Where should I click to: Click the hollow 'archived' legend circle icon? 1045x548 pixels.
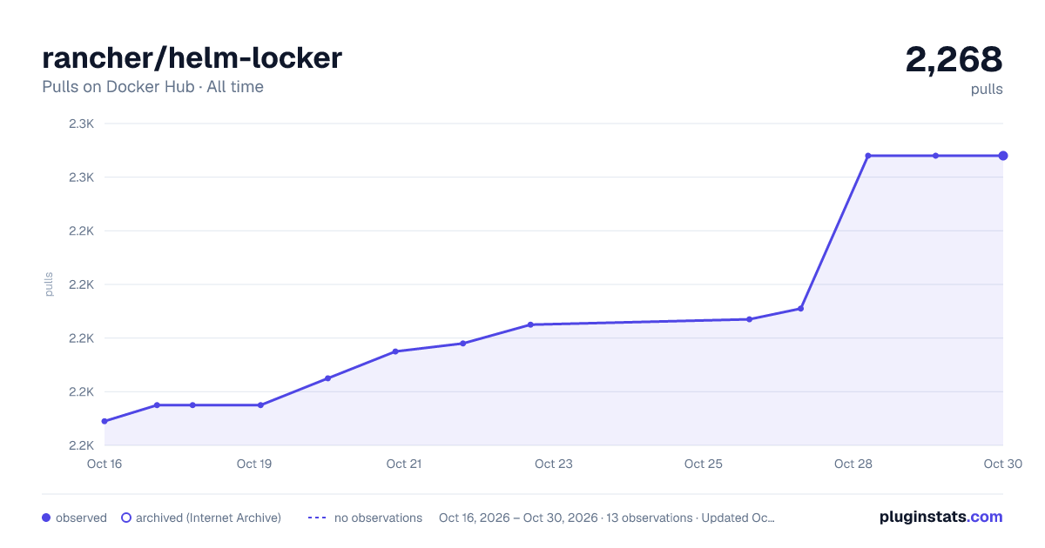pos(126,518)
